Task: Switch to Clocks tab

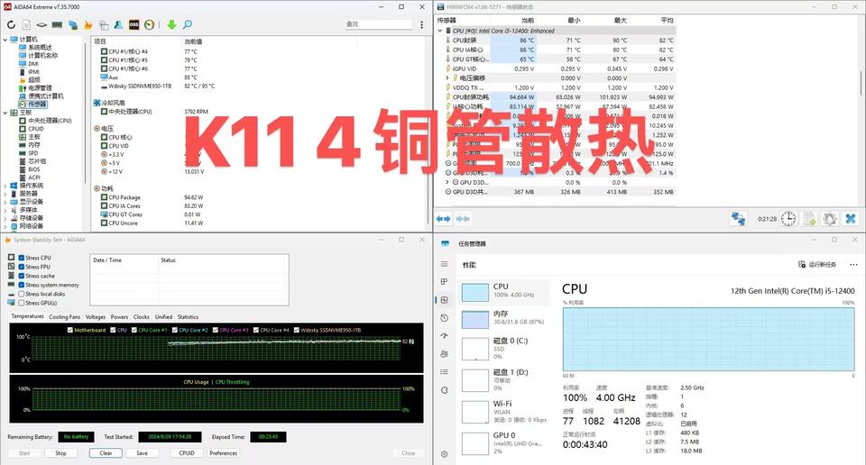Action: tap(142, 317)
